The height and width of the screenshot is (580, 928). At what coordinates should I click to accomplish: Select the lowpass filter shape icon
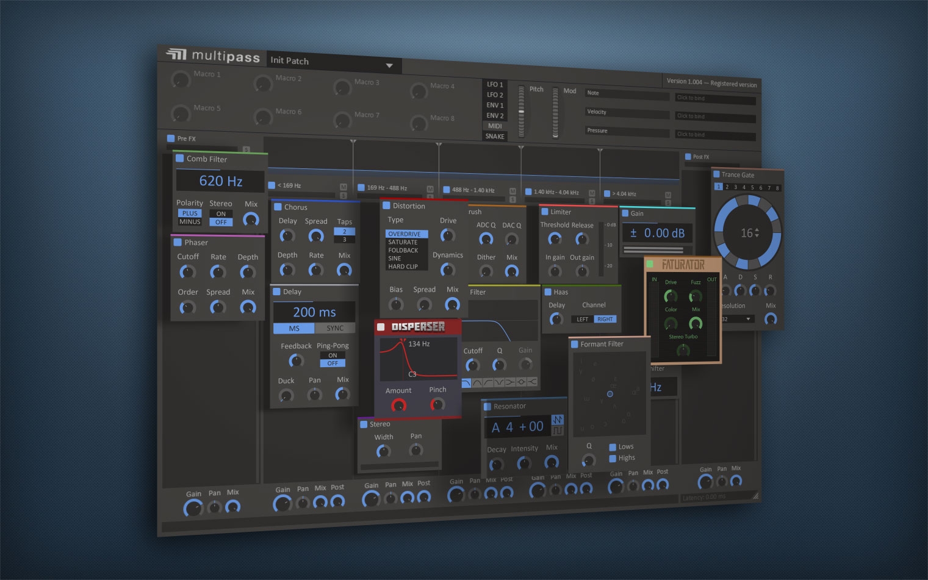[x=467, y=383]
